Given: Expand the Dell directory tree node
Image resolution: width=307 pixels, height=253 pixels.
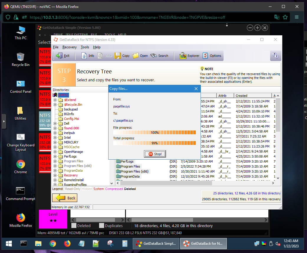Looking at the screenshot, I should (x=55, y=123).
